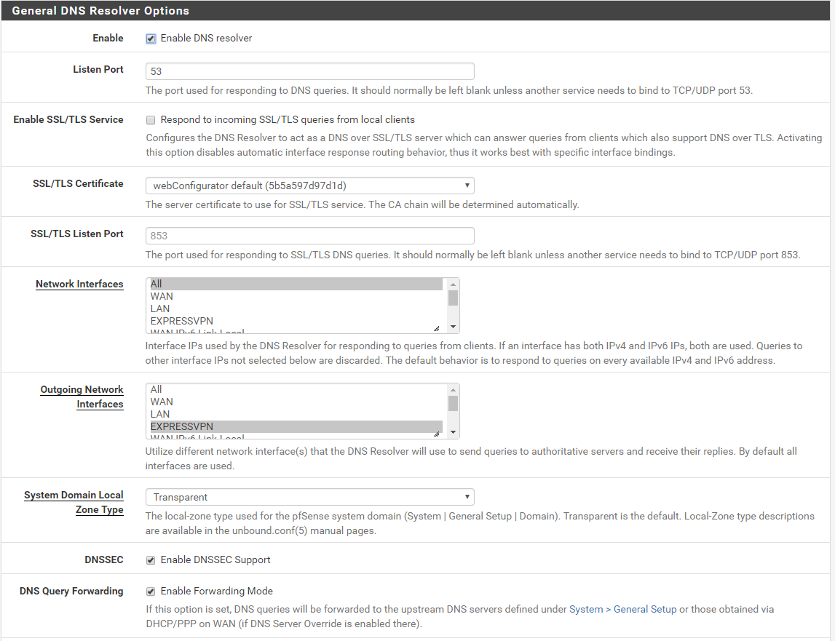This screenshot has height=641, width=835.
Task: Click the Outgoing Network Interfaces list scroll-up arrow
Action: point(453,389)
